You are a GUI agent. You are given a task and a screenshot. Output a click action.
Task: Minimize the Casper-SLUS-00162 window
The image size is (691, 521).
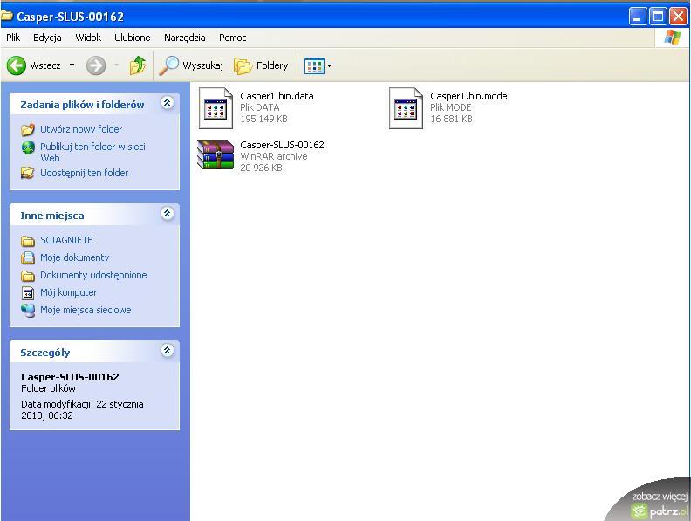[638, 17]
